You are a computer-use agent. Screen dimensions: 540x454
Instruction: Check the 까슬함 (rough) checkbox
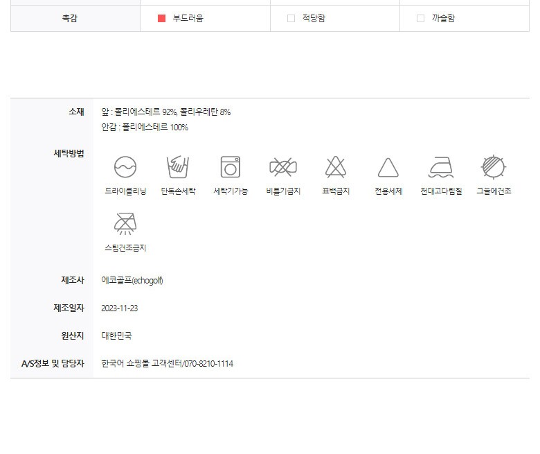(x=420, y=19)
